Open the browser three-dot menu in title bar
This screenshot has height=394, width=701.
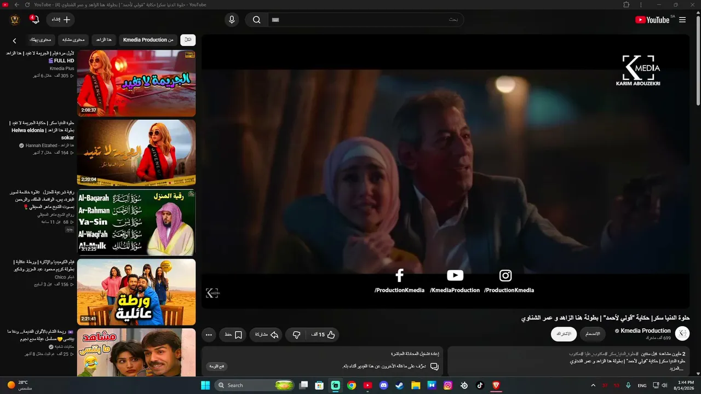pos(641,5)
